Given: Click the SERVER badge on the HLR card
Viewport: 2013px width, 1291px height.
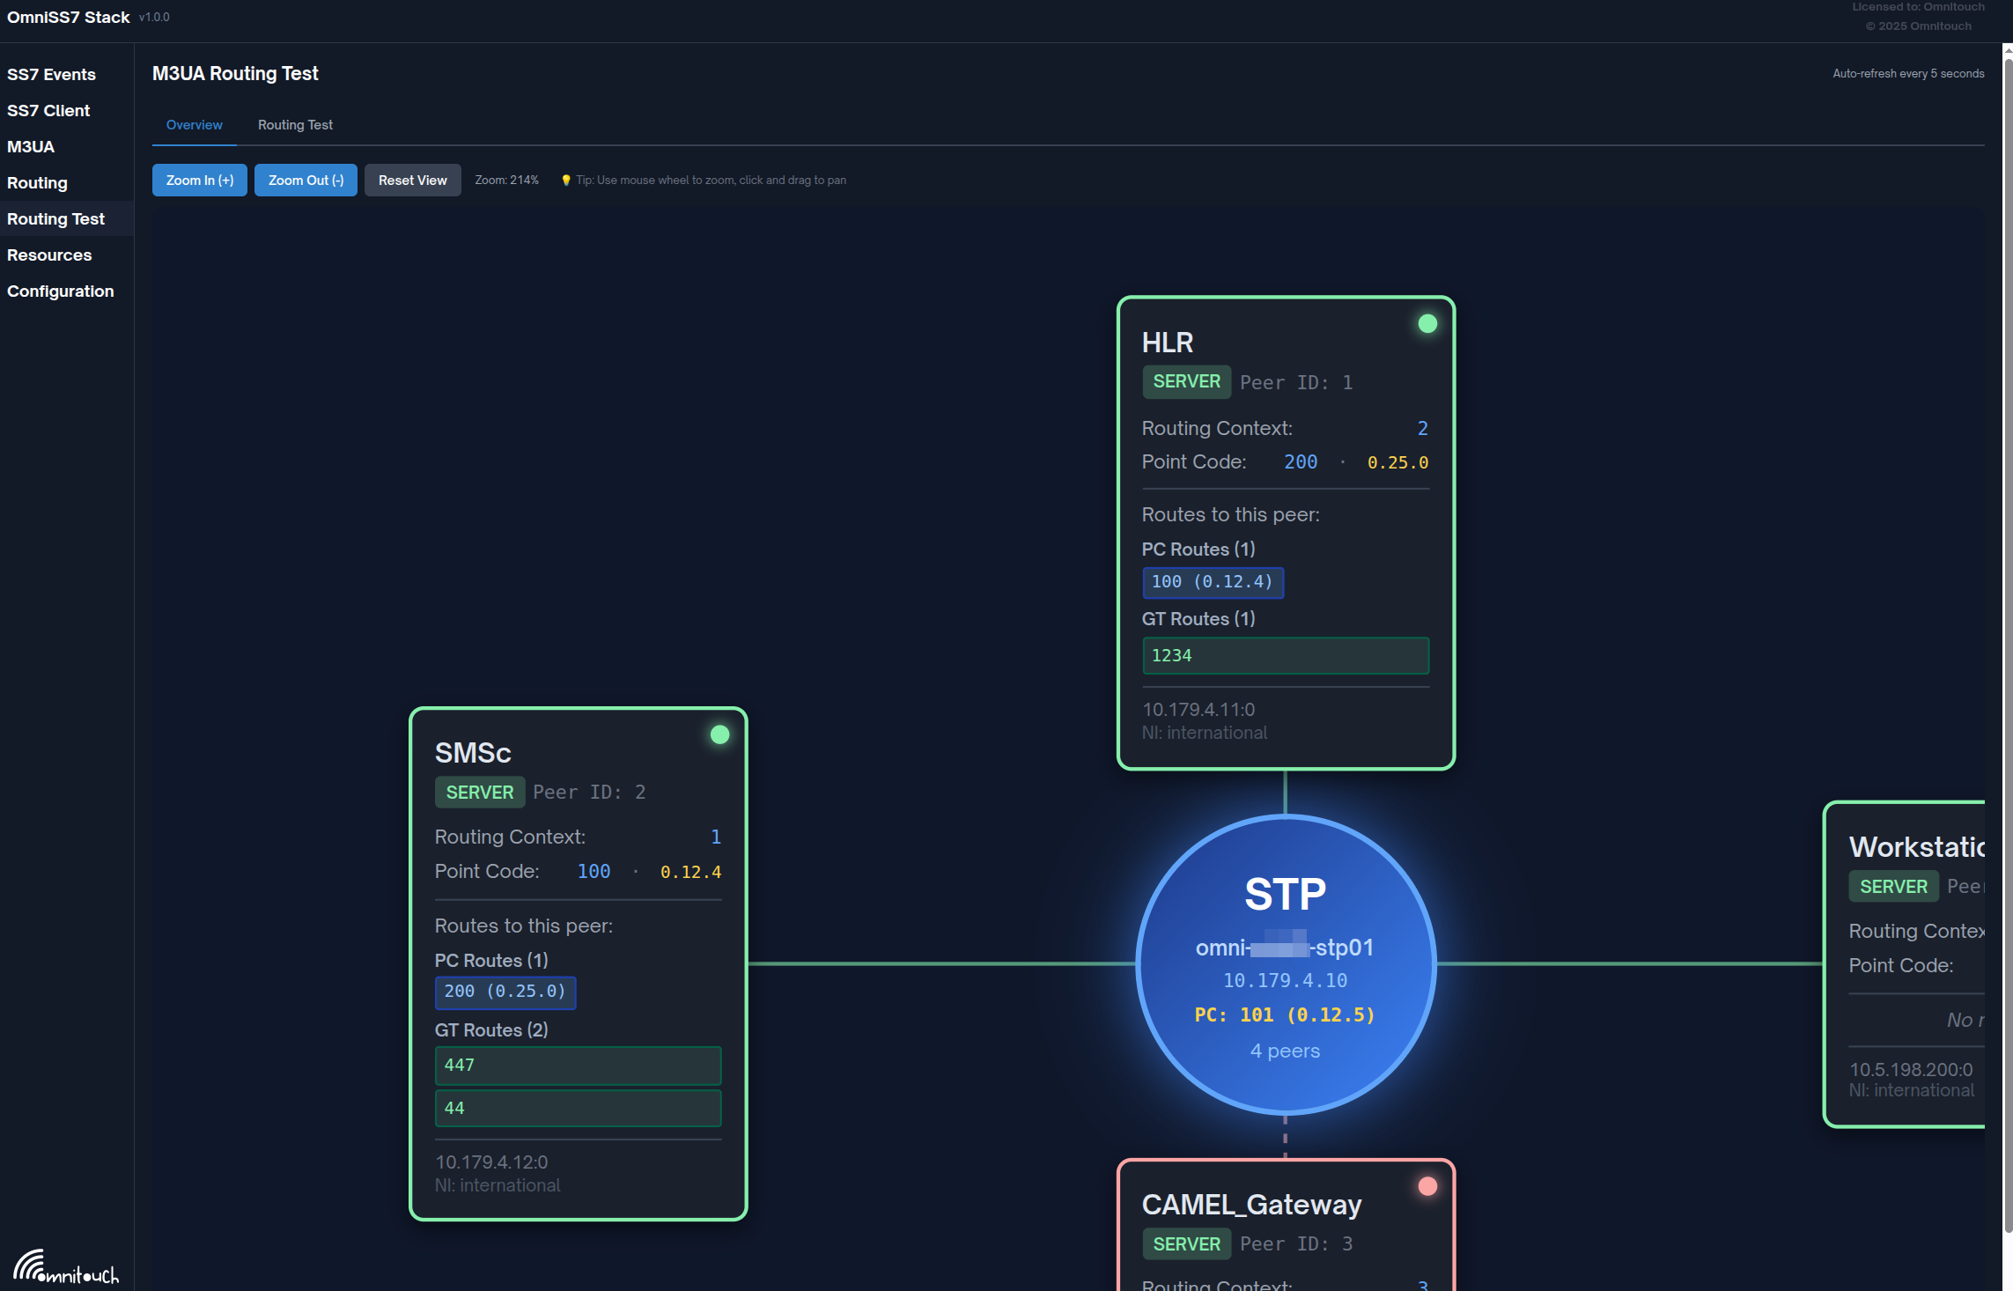Looking at the screenshot, I should (x=1186, y=381).
